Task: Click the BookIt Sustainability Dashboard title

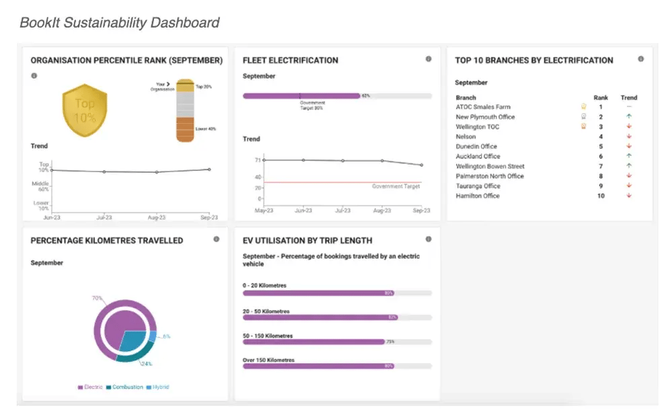Action: pos(120,22)
